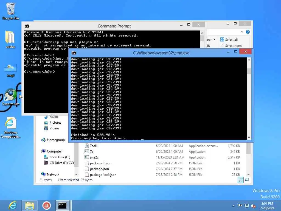This screenshot has width=281, height=211.
Task: Click Application extens... type of 7z.dll
Action: (x=203, y=146)
